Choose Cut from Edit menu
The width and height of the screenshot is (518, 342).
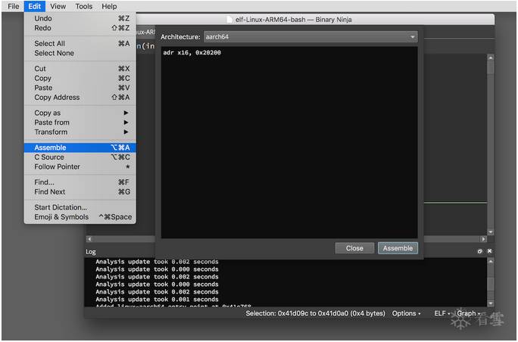(x=80, y=68)
